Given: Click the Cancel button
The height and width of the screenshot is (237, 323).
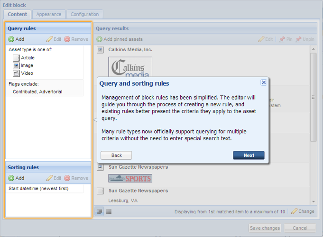Looking at the screenshot, I should coord(300,228).
